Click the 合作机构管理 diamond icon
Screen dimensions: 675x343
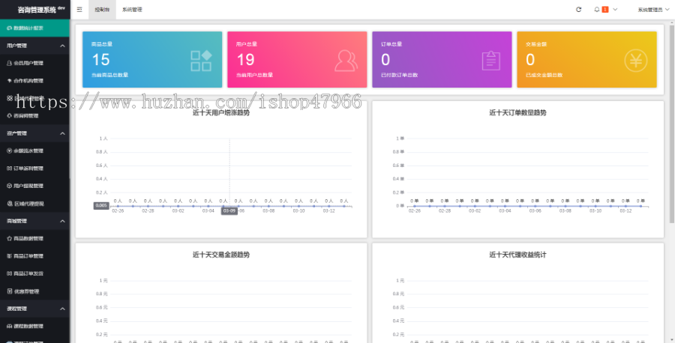click(10, 81)
